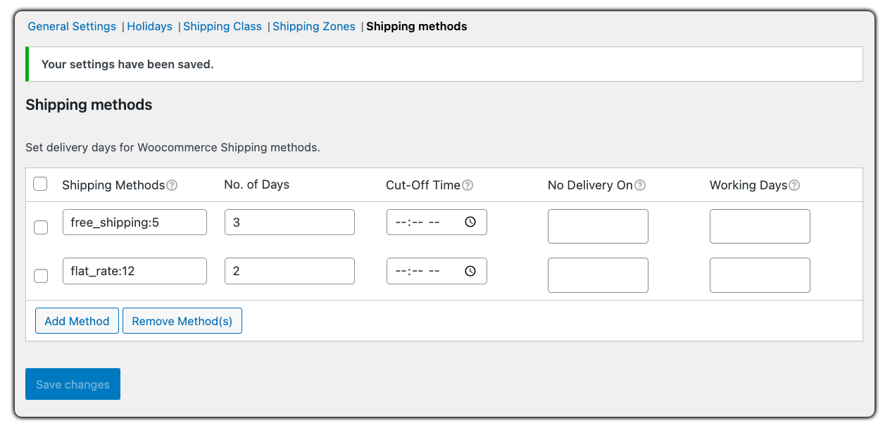The width and height of the screenshot is (890, 428).
Task: Open the Shipping Zones tab
Action: coord(314,26)
